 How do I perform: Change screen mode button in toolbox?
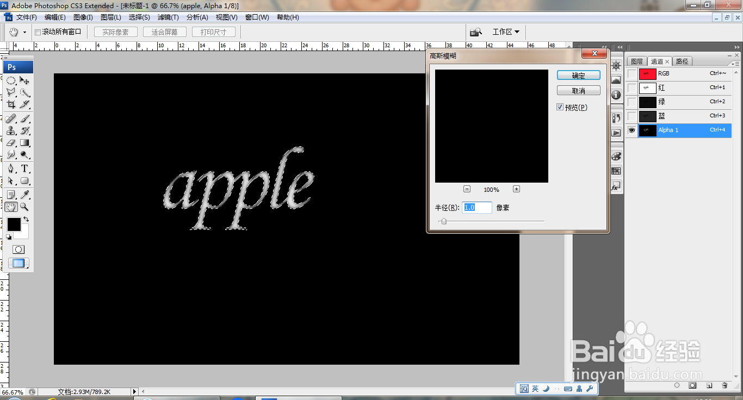18,264
